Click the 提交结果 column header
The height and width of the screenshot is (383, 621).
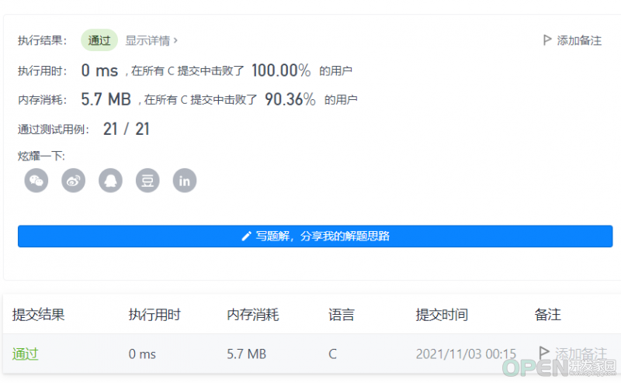click(x=38, y=315)
